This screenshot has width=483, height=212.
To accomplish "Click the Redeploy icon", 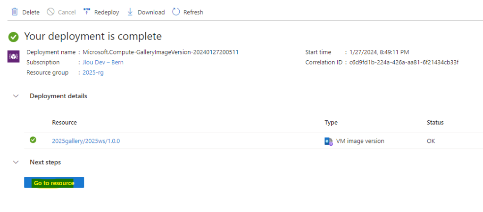I will 87,12.
